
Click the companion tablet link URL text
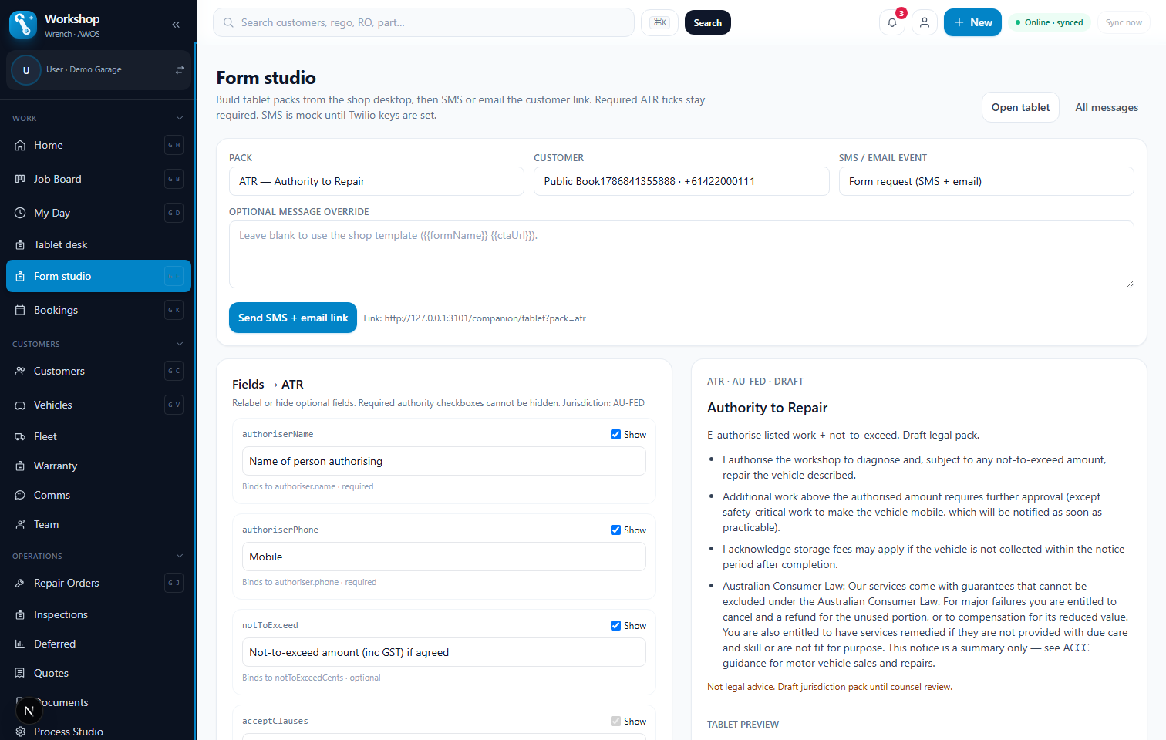485,318
